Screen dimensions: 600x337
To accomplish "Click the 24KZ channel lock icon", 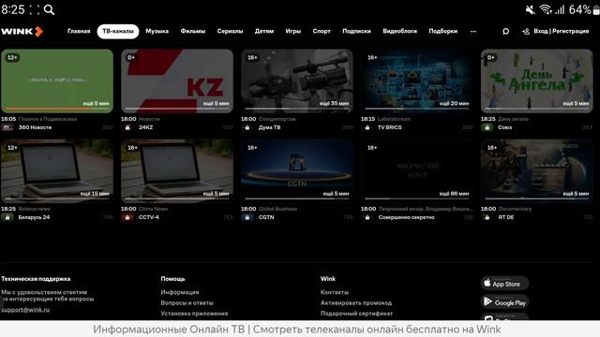I will coord(127,127).
